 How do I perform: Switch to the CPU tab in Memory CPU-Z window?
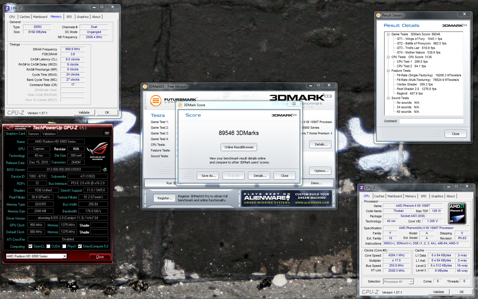pos(12,17)
